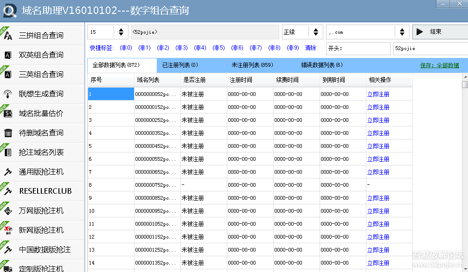Open the 万网版抢注机 tool
Screen dimensions: 468x272
click(x=42, y=210)
